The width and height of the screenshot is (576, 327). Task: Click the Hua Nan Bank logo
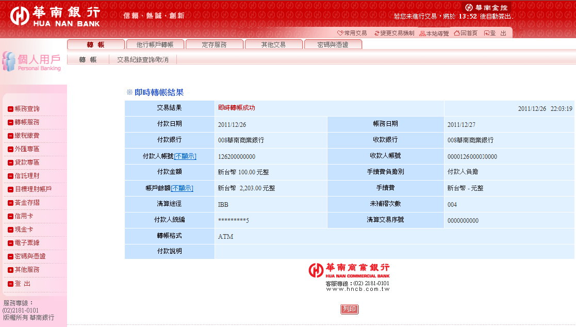55,17
